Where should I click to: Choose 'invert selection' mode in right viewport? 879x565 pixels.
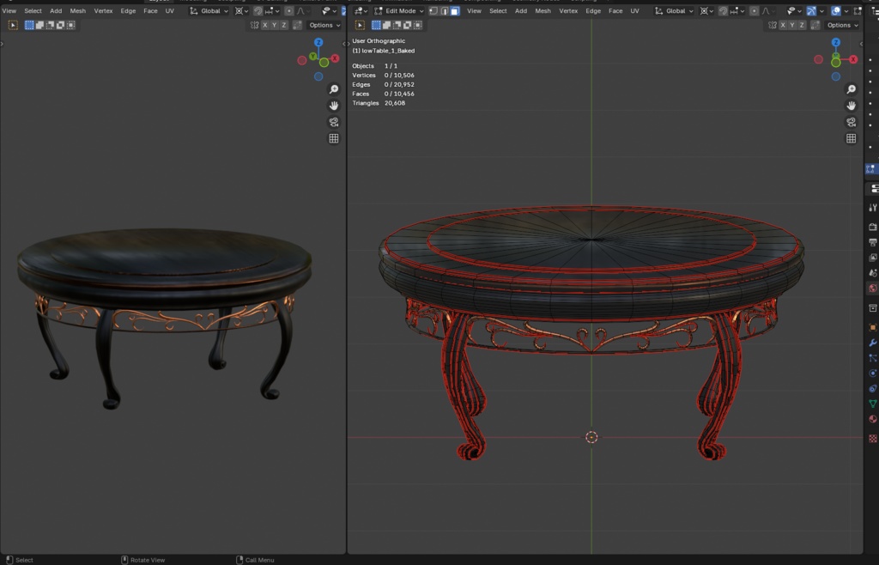pos(407,25)
